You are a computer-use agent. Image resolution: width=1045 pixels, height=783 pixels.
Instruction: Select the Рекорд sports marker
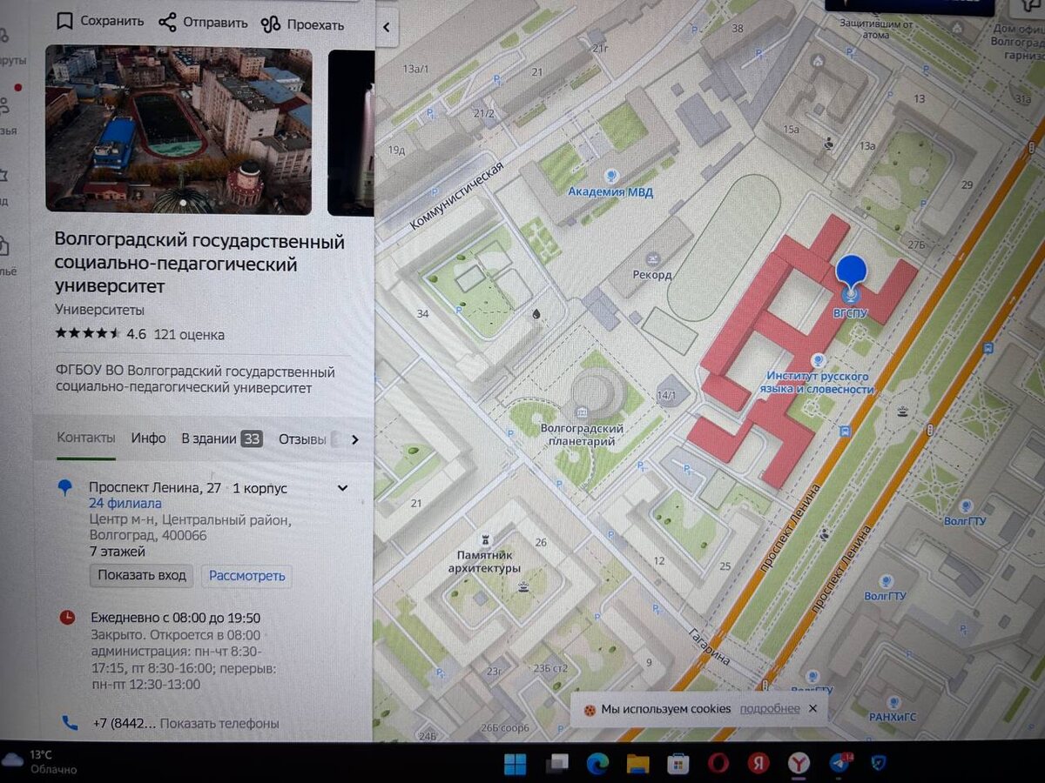[652, 259]
